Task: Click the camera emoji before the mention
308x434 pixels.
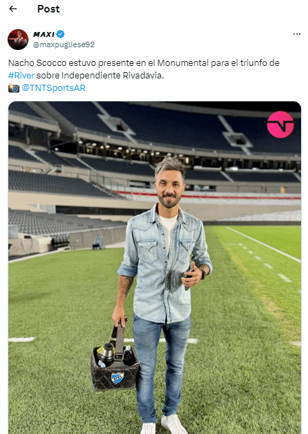Action: point(14,88)
